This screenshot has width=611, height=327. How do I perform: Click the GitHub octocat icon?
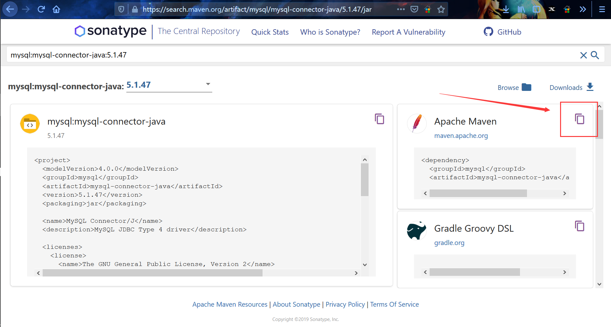tap(488, 31)
